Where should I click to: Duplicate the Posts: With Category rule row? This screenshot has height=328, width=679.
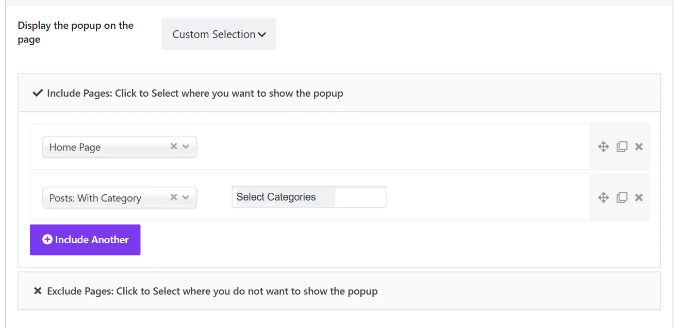[x=622, y=197]
